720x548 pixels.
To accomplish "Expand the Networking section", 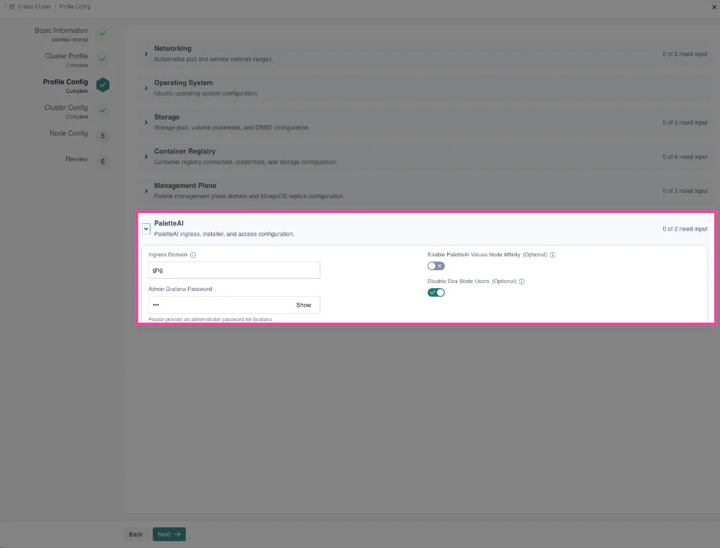I will (146, 54).
